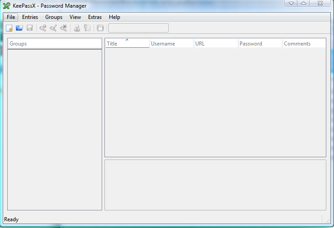
Task: Click the Groups panel header
Action: click(x=55, y=44)
